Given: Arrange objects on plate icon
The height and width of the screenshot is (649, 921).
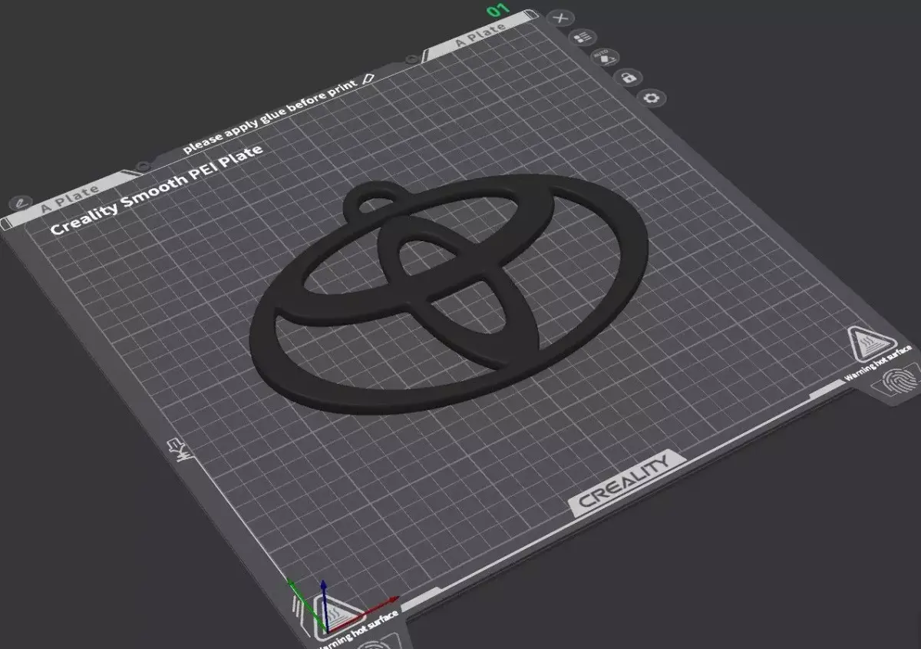Looking at the screenshot, I should (584, 37).
